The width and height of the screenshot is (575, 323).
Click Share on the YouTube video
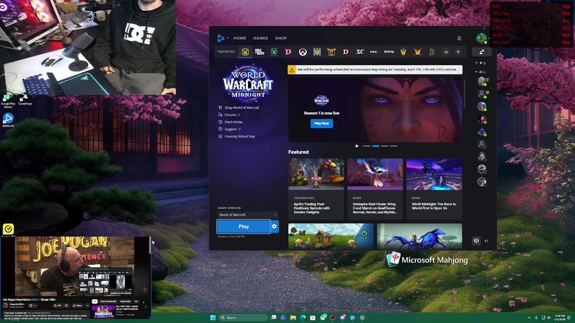[x=77, y=306]
